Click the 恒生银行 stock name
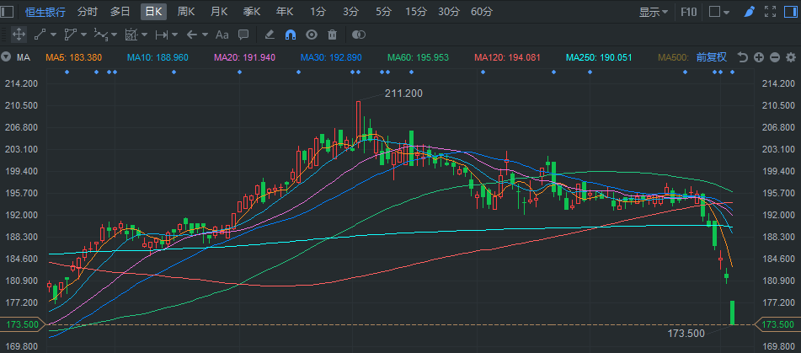The height and width of the screenshot is (353, 801). coord(45,11)
